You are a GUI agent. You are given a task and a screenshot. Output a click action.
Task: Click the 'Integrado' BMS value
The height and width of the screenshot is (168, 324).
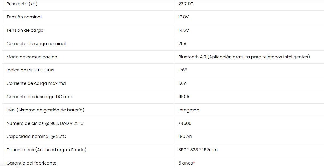click(189, 110)
